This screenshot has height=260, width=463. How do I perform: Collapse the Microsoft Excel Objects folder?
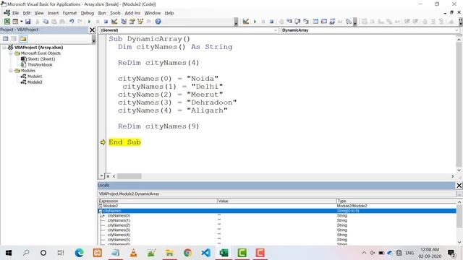tap(11, 53)
